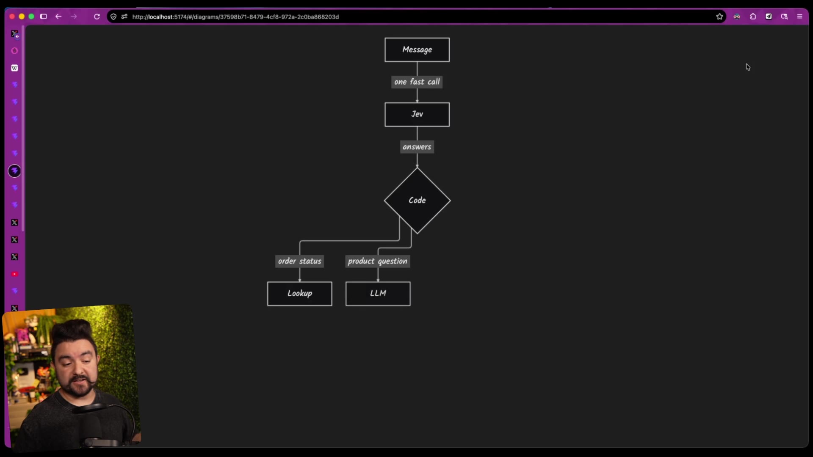The width and height of the screenshot is (813, 457).
Task: Bookmark this page with the star
Action: 719,17
